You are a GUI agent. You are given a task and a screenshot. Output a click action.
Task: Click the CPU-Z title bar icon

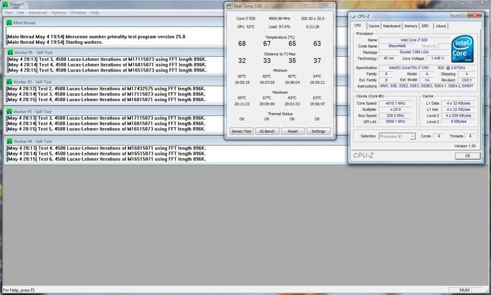(353, 16)
